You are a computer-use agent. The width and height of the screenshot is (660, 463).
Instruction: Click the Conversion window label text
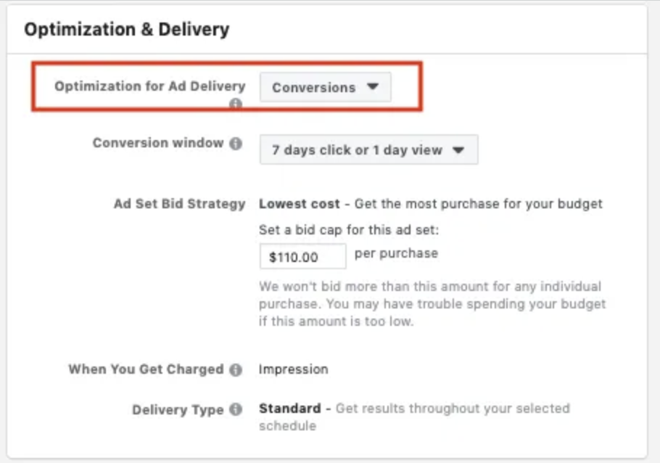(158, 143)
